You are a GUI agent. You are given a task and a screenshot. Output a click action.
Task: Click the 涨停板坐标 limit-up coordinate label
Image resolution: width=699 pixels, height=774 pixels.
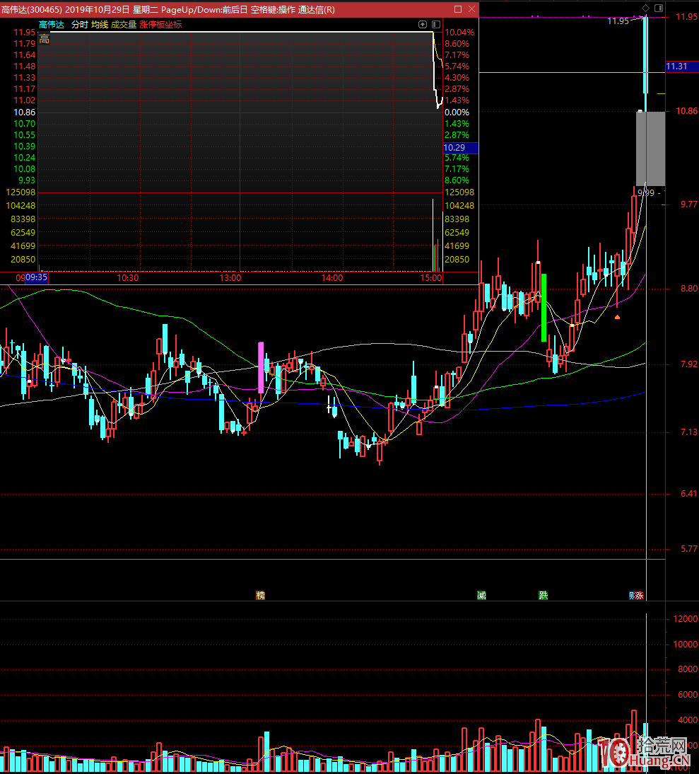click(x=160, y=24)
